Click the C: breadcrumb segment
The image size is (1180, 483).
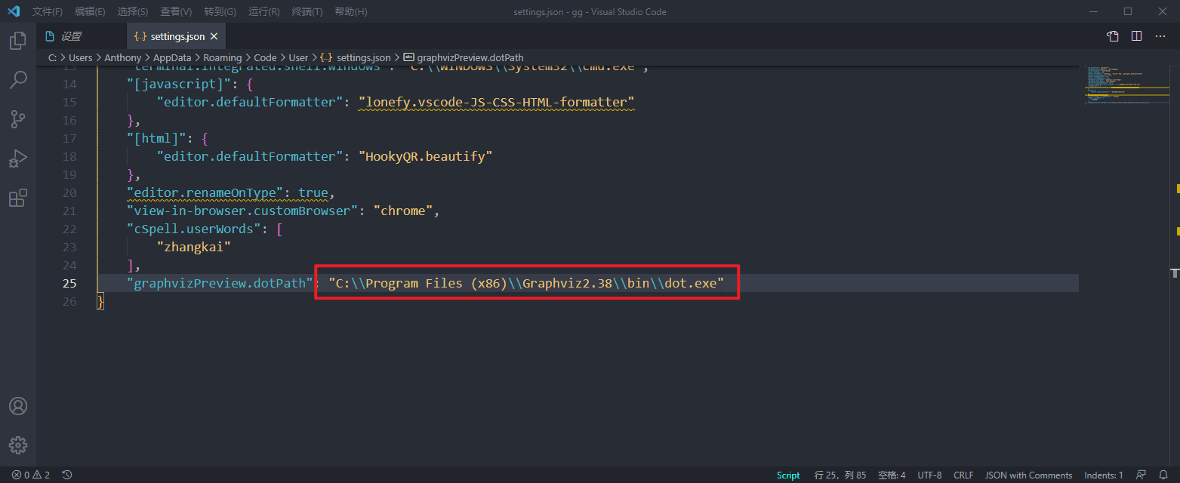52,57
